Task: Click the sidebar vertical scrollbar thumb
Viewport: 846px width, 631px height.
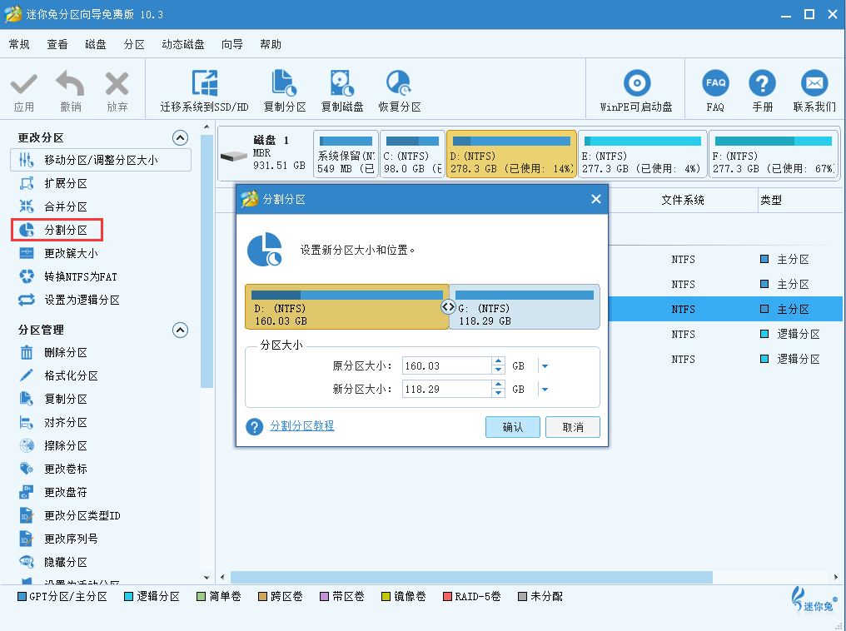Action: tap(207, 261)
